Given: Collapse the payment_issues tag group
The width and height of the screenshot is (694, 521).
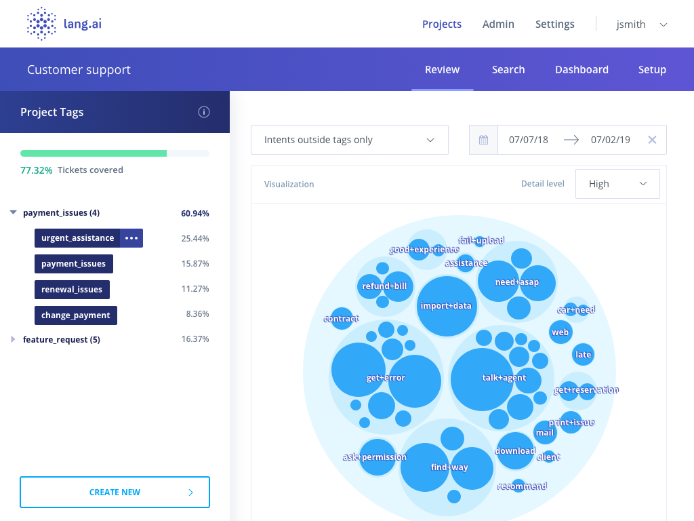Looking at the screenshot, I should tap(13, 212).
